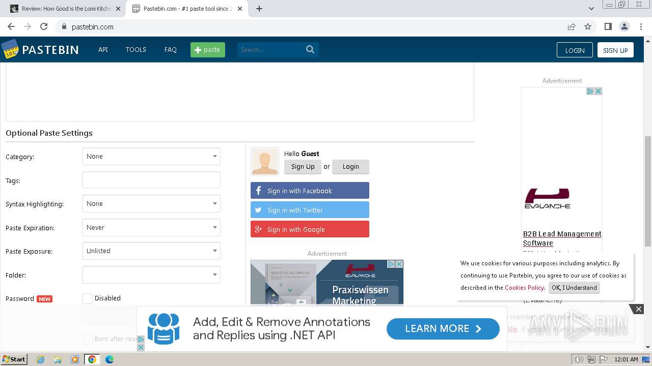Toggle the Burn after read checkbox
The width and height of the screenshot is (652, 366).
tap(87, 339)
